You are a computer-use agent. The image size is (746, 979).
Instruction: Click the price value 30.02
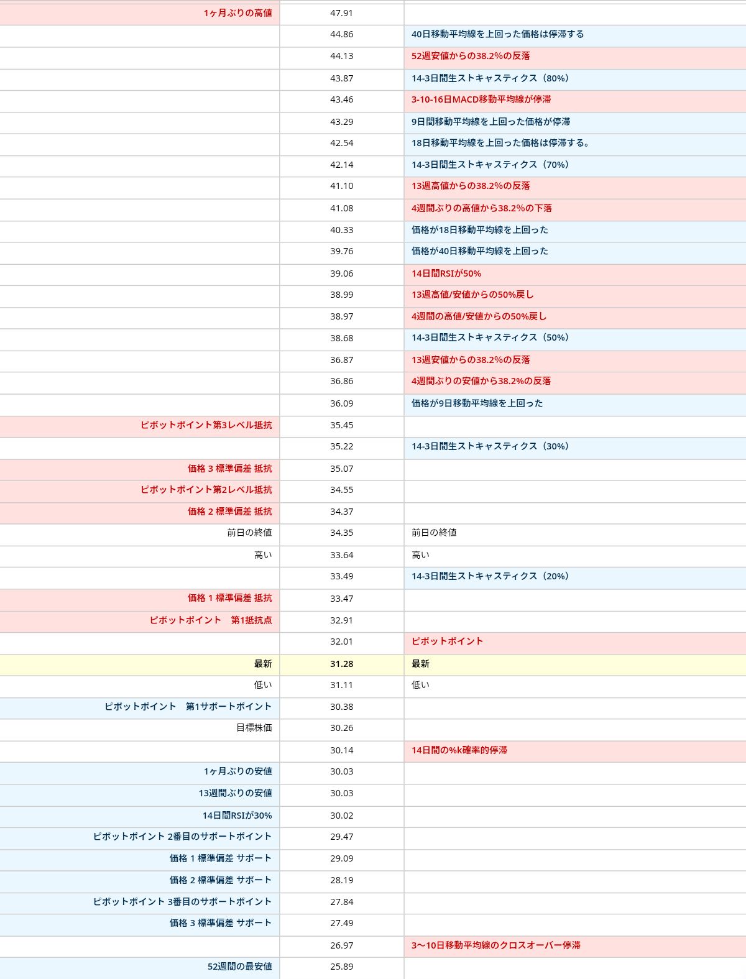pyautogui.click(x=341, y=816)
